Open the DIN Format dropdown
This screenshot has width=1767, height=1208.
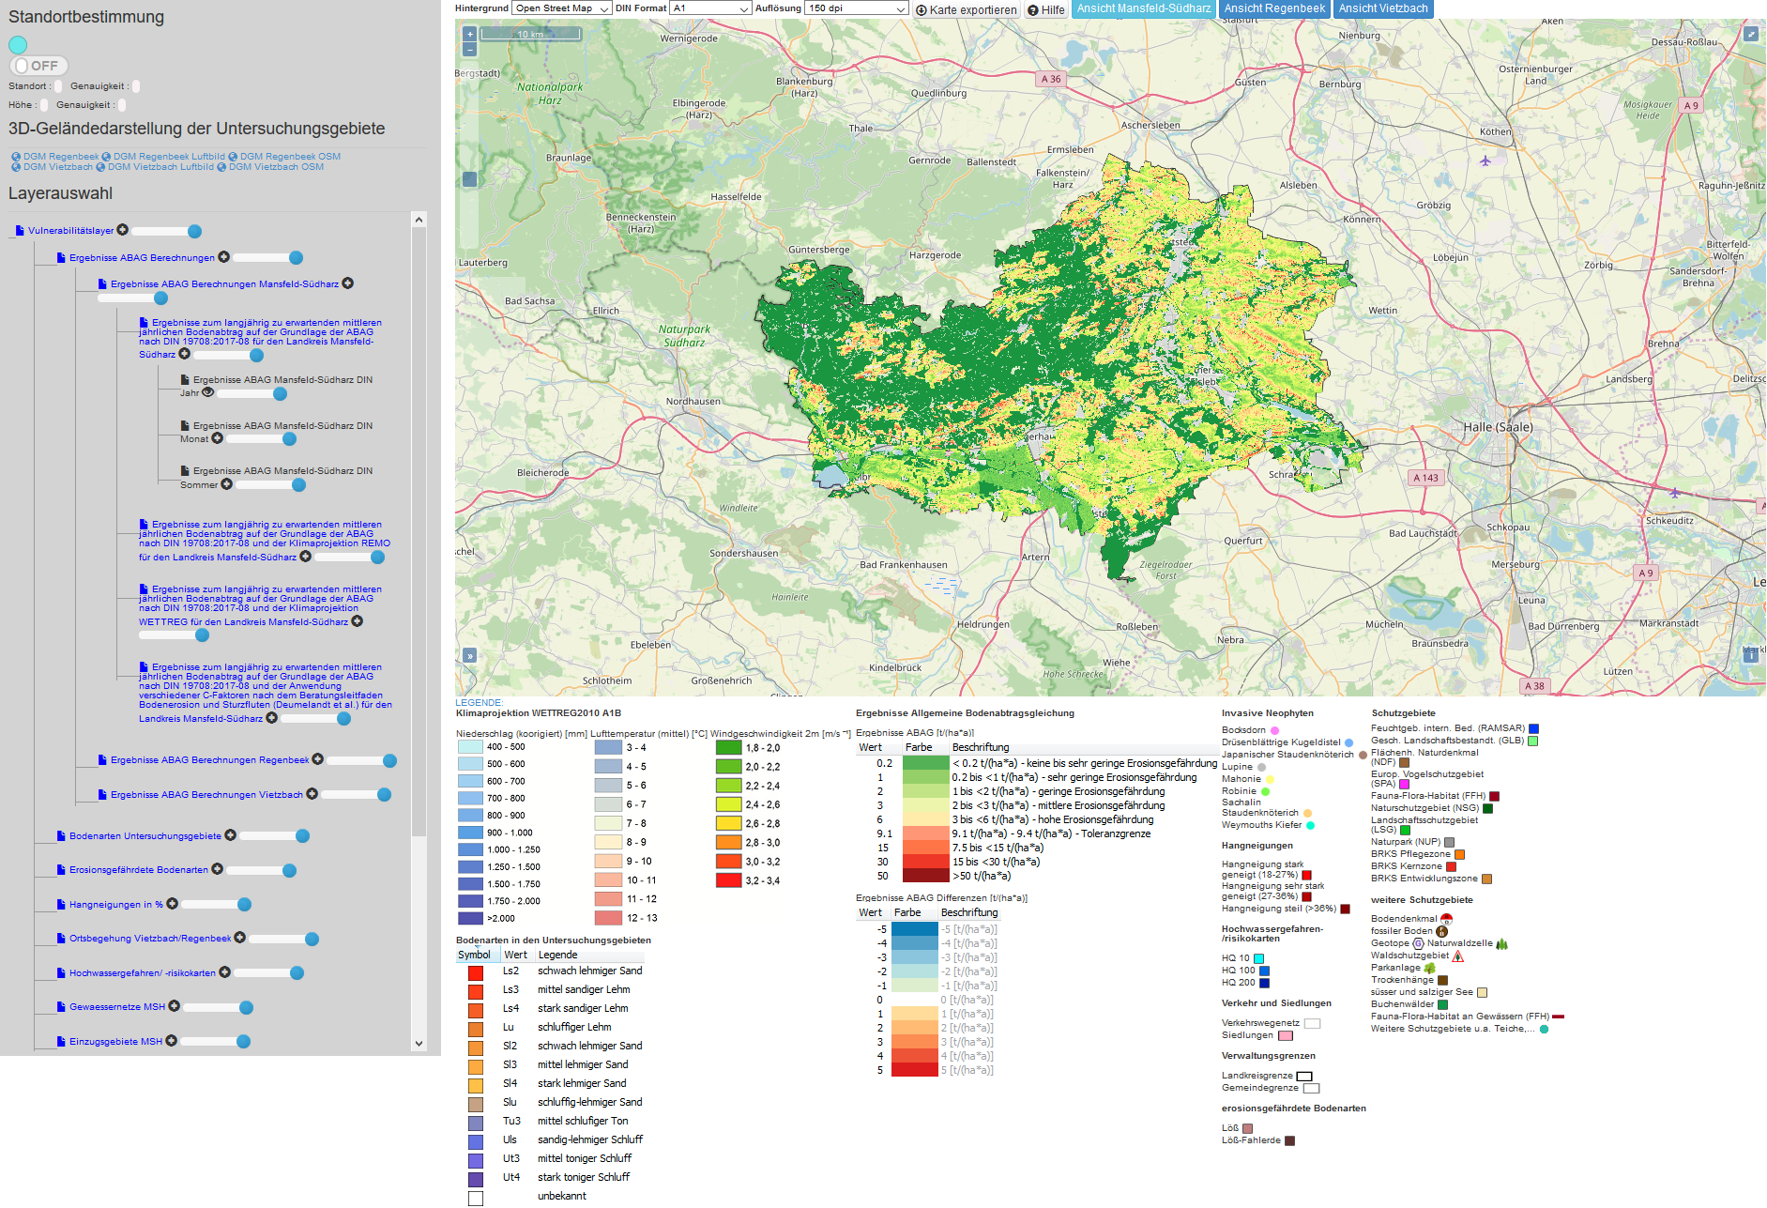[710, 8]
